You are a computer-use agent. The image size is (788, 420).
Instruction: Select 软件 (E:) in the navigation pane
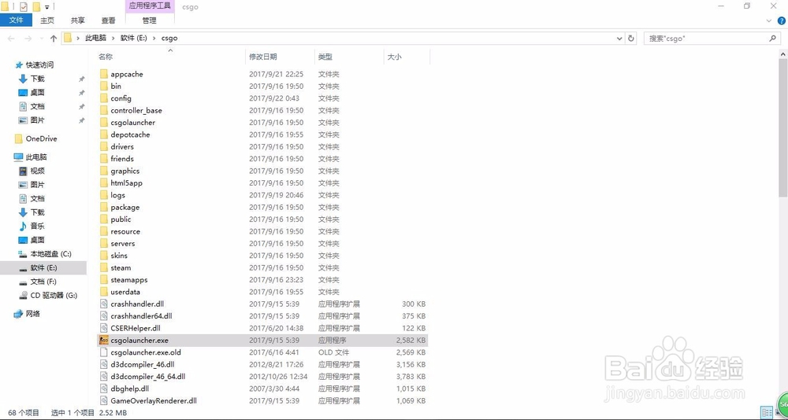pyautogui.click(x=43, y=268)
